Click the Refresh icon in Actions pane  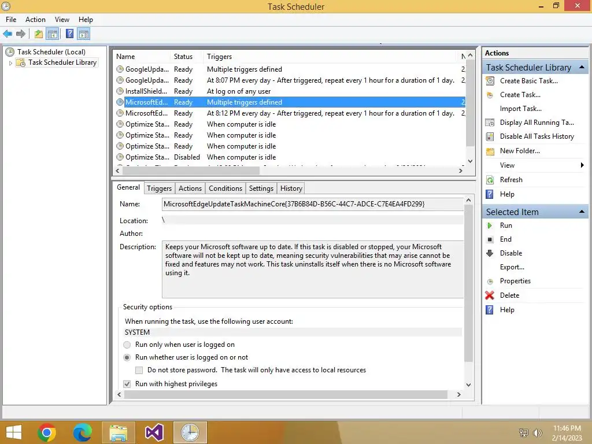click(490, 180)
